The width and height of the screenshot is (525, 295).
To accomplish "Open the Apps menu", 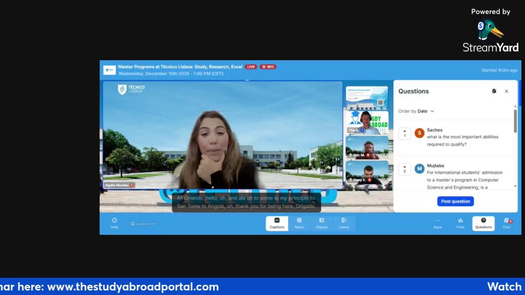I will [x=438, y=223].
